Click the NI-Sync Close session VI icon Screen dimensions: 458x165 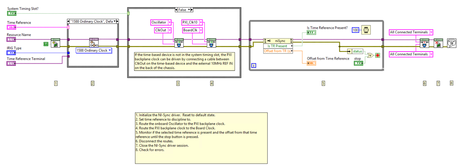(x=438, y=43)
